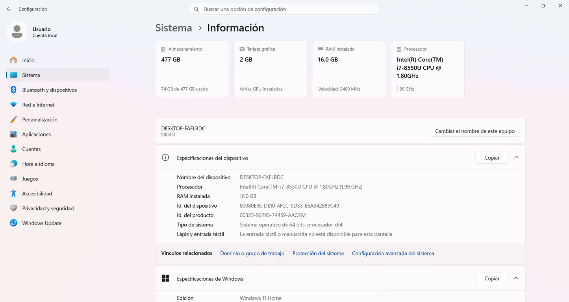The height and width of the screenshot is (302, 569).
Task: Click the Buscar una opción de configuración field
Action: [284, 9]
